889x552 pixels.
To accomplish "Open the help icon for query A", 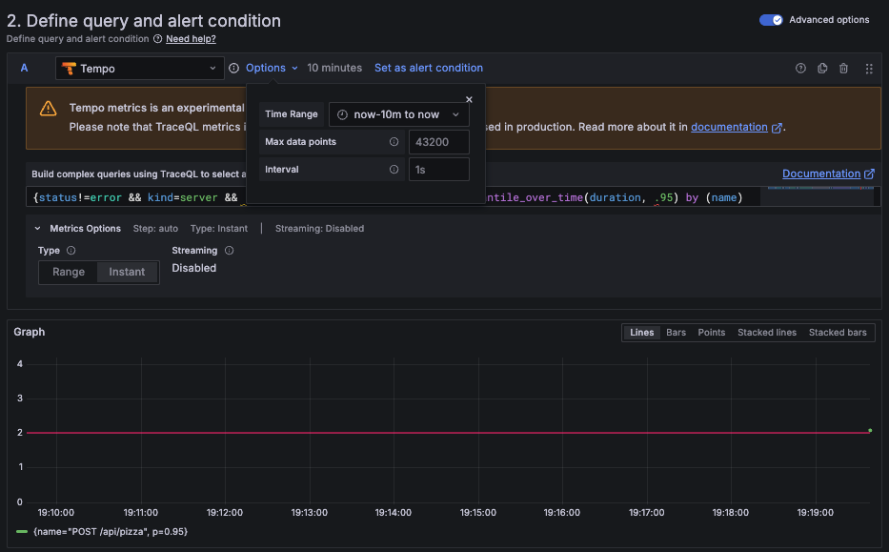I will click(x=798, y=68).
